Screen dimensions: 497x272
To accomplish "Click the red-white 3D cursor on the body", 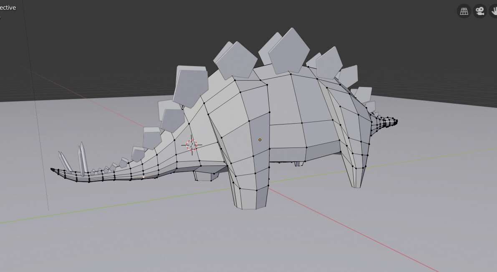I will [192, 145].
